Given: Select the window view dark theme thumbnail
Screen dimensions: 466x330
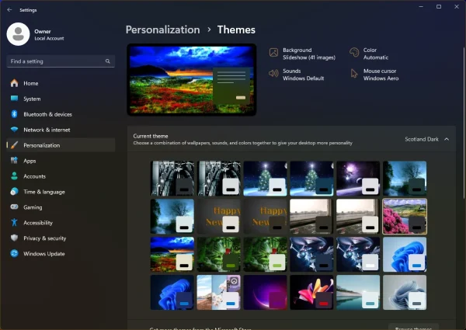Looking at the screenshot, I should click(x=311, y=217).
